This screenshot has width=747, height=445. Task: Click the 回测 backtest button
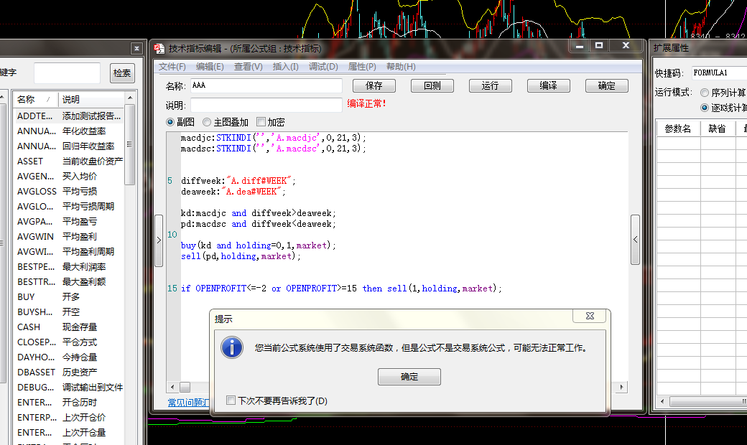[x=432, y=85]
